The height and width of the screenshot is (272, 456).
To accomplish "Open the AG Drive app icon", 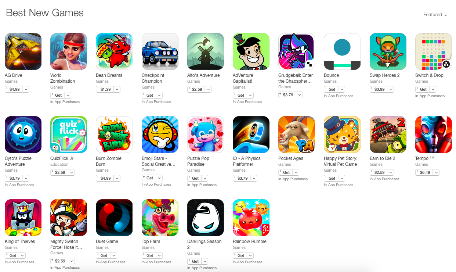I will 23,51.
